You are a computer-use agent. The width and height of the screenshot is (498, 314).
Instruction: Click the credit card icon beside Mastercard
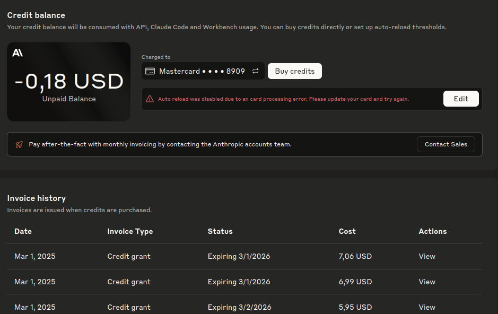click(x=150, y=71)
